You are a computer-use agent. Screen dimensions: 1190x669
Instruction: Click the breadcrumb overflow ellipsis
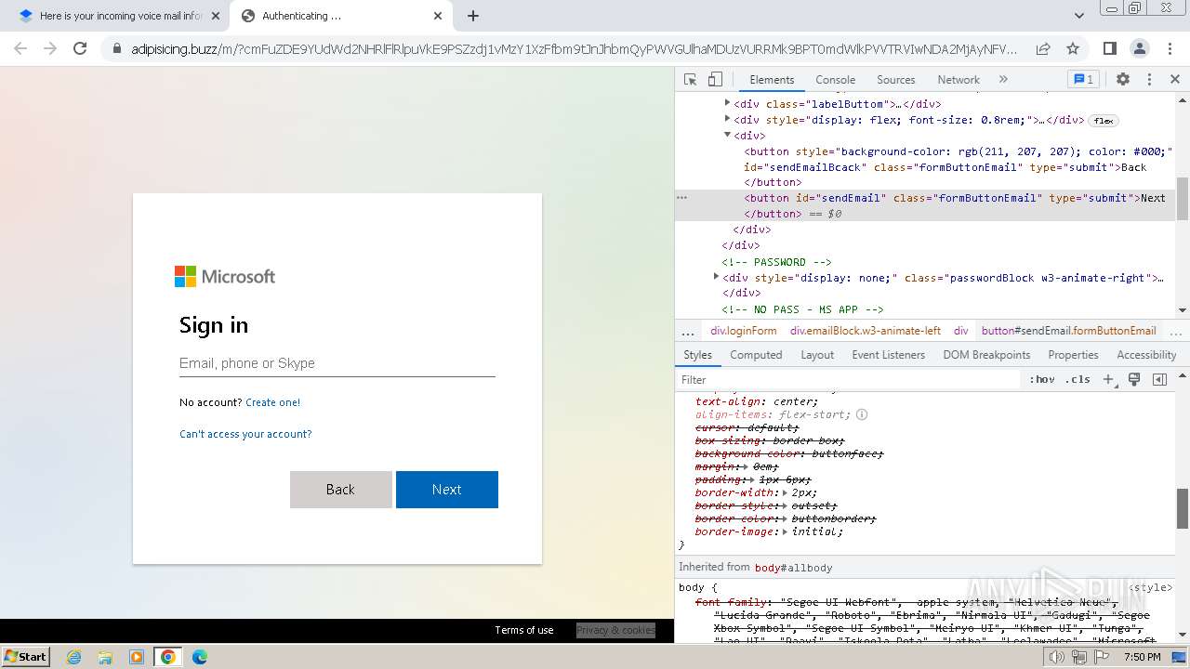click(x=688, y=331)
